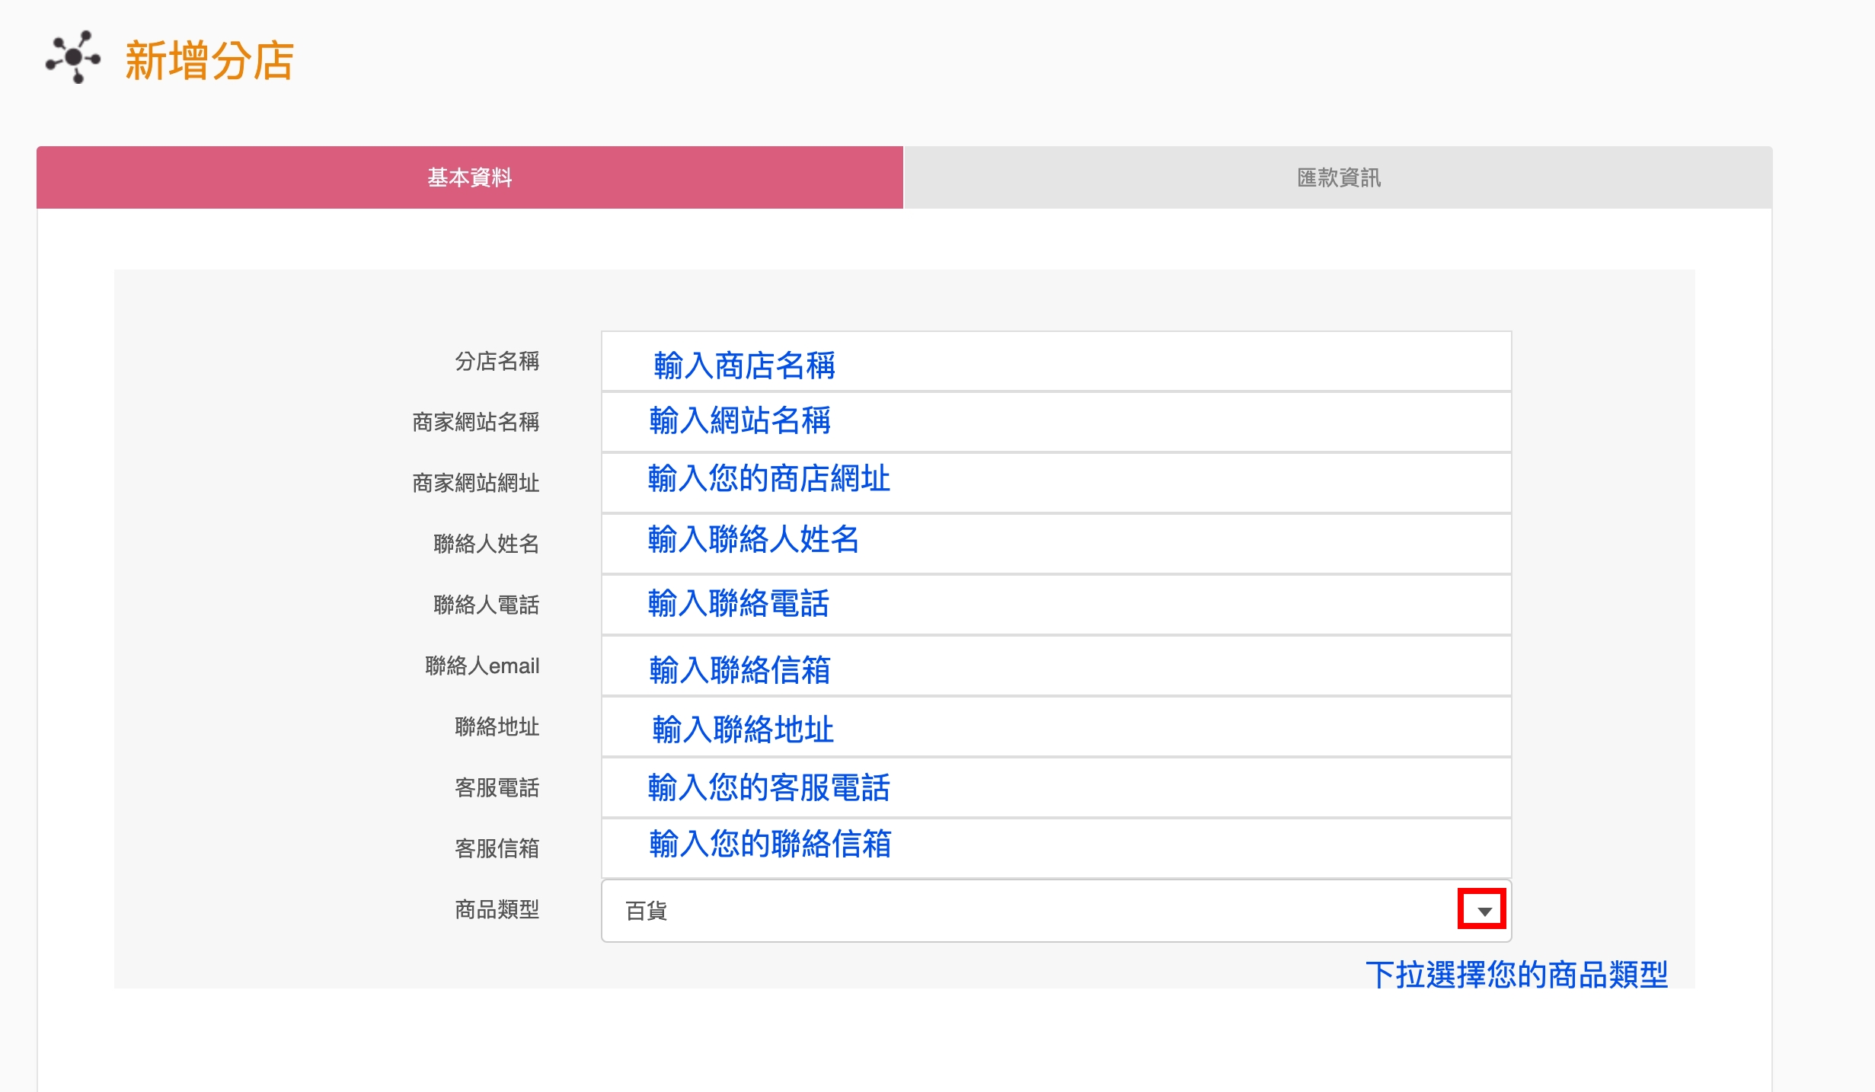Open the 匯款資訊 tab
The height and width of the screenshot is (1092, 1875).
pyautogui.click(x=1338, y=177)
